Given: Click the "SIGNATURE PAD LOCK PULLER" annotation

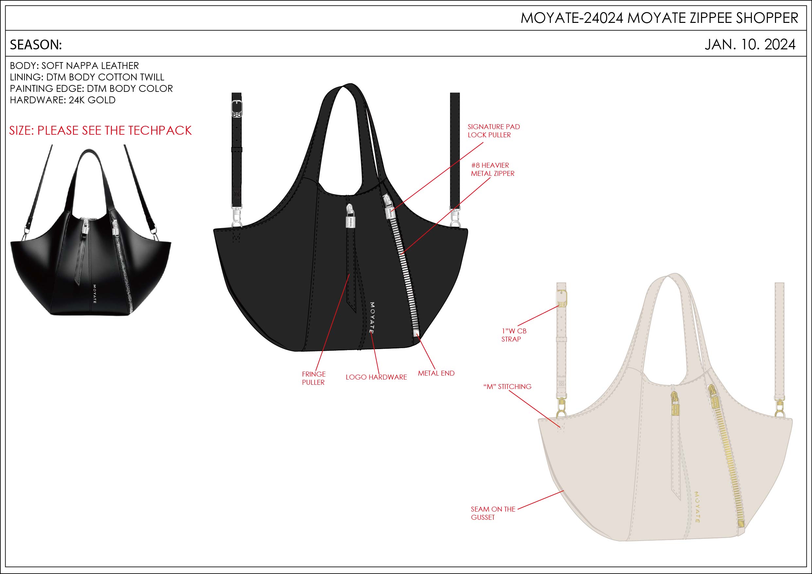Looking at the screenshot, I should point(494,131).
